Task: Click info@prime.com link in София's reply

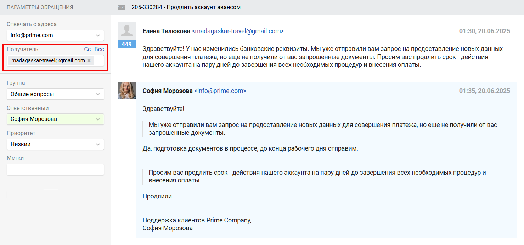Action: point(220,91)
